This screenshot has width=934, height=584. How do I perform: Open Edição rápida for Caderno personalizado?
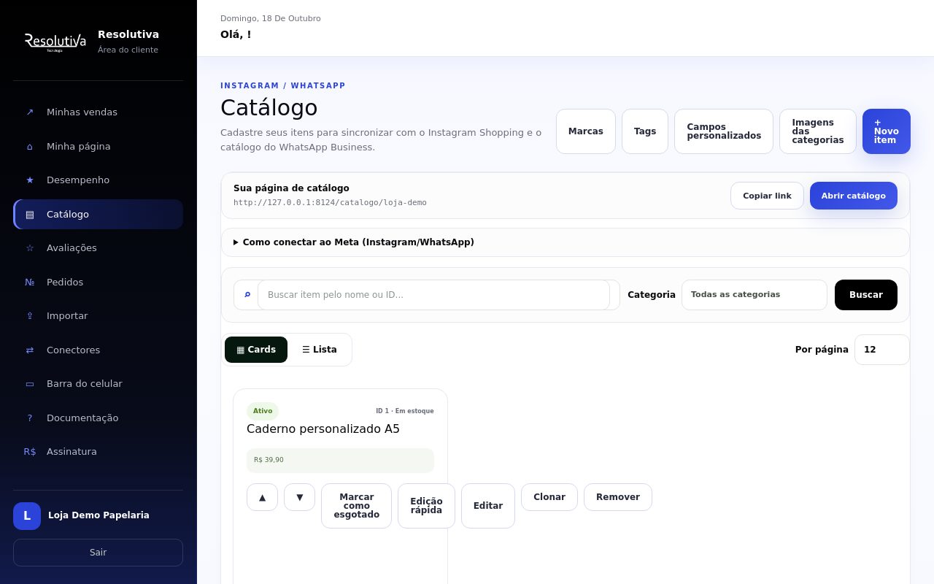click(x=426, y=506)
